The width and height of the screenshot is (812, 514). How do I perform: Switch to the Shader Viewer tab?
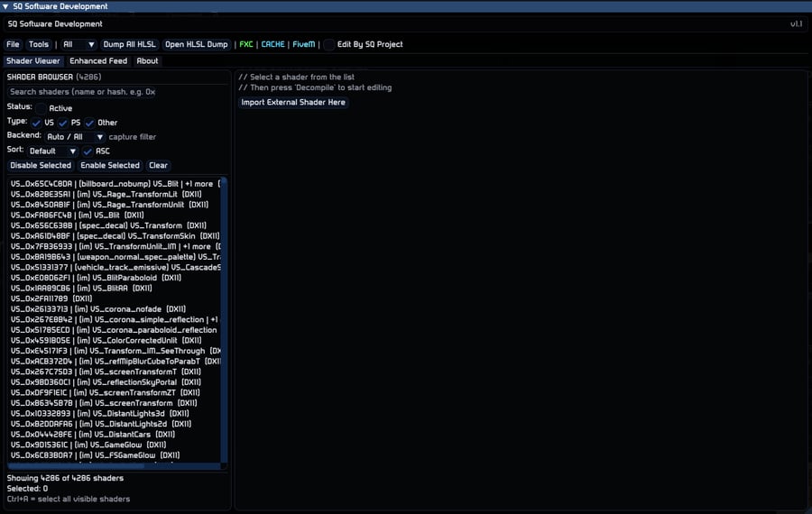tap(33, 61)
